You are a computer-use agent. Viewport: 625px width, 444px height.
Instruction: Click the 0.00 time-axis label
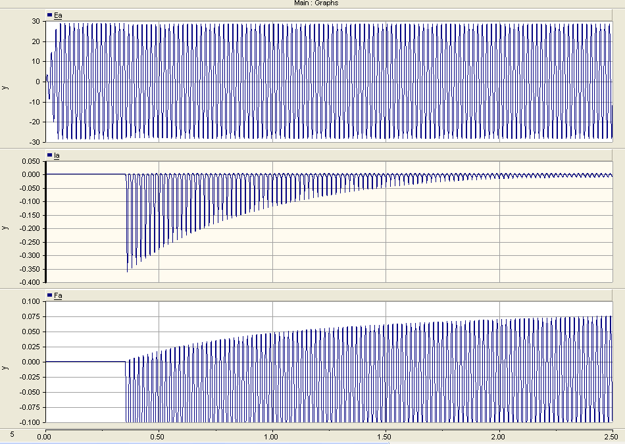point(44,437)
